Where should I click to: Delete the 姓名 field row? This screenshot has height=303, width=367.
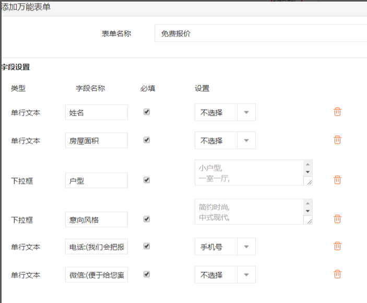click(x=337, y=112)
